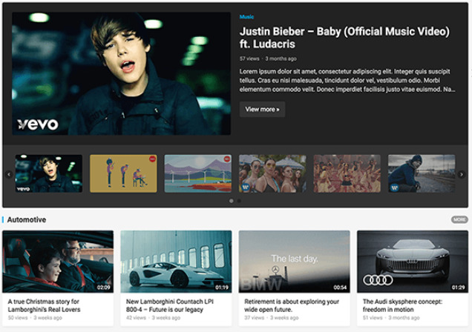Click the carousel next arrow
The height and width of the screenshot is (332, 472).
click(x=461, y=174)
